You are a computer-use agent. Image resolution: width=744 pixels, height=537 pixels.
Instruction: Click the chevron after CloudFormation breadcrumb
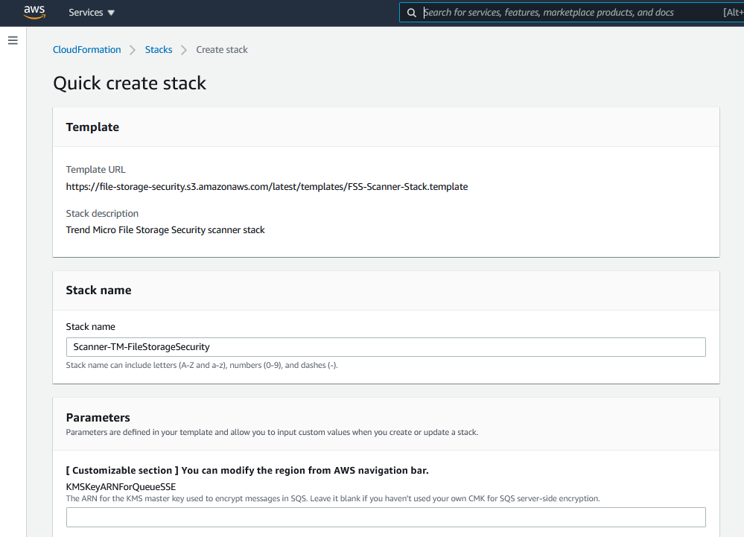(133, 50)
